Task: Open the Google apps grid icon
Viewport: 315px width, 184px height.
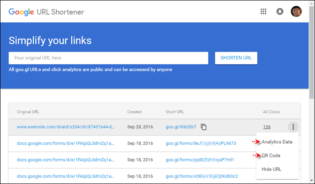Action: pos(263,11)
